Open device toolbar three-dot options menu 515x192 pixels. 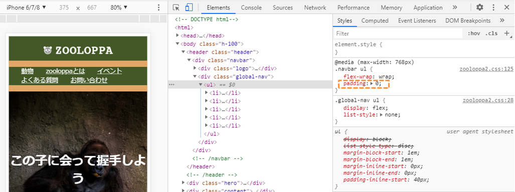coord(158,7)
